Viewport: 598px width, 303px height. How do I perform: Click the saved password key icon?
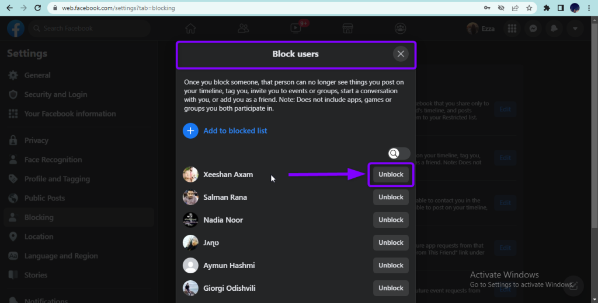click(x=487, y=8)
